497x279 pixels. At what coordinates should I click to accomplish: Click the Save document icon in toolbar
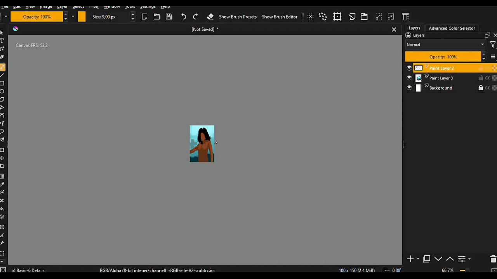[x=169, y=17]
